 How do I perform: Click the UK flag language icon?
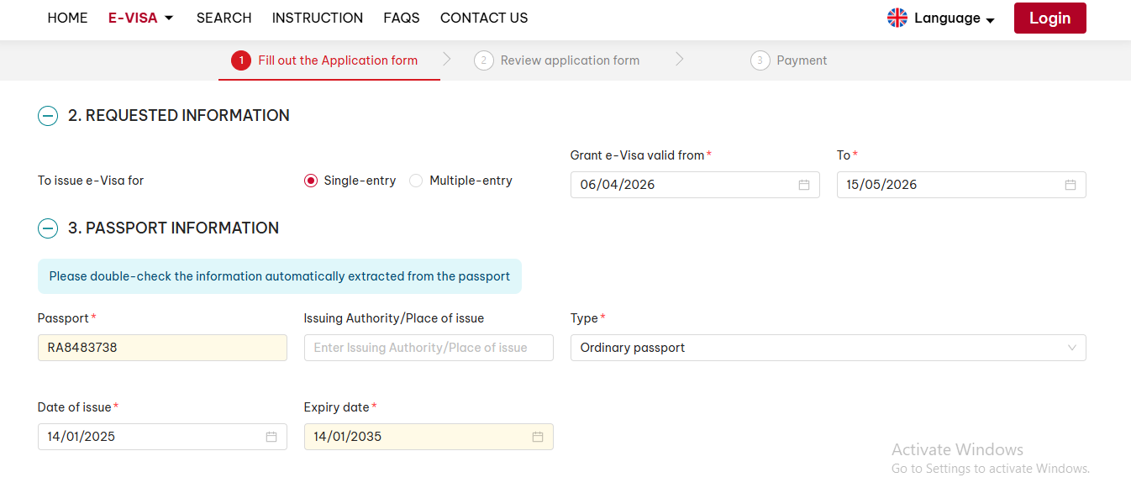(x=897, y=18)
